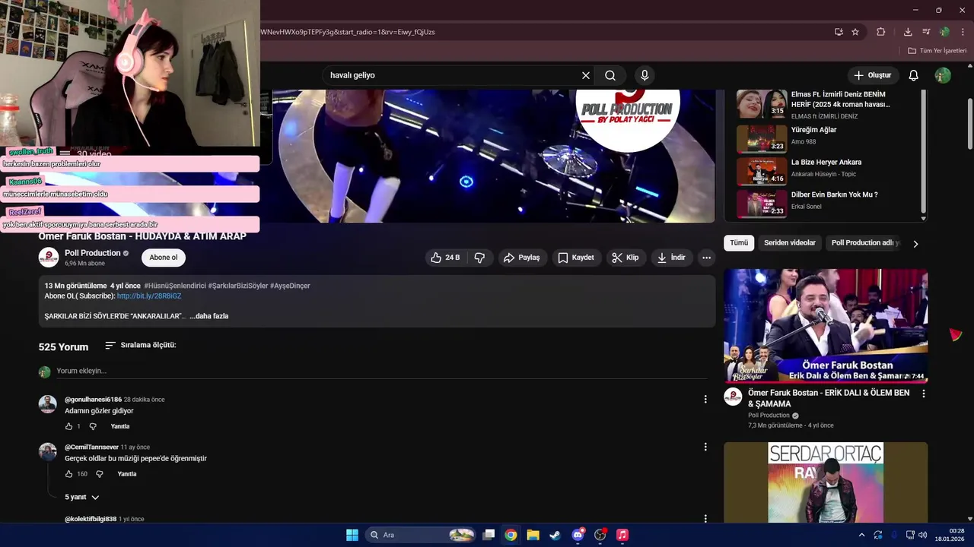Open YouTube notifications bell
Image resolution: width=974 pixels, height=547 pixels.
click(x=914, y=75)
